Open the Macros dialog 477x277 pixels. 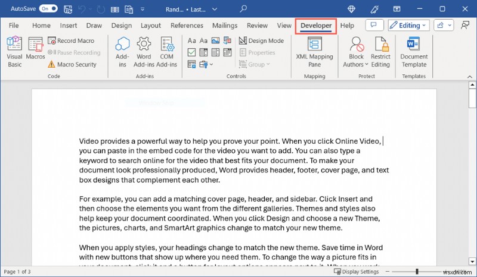click(35, 49)
